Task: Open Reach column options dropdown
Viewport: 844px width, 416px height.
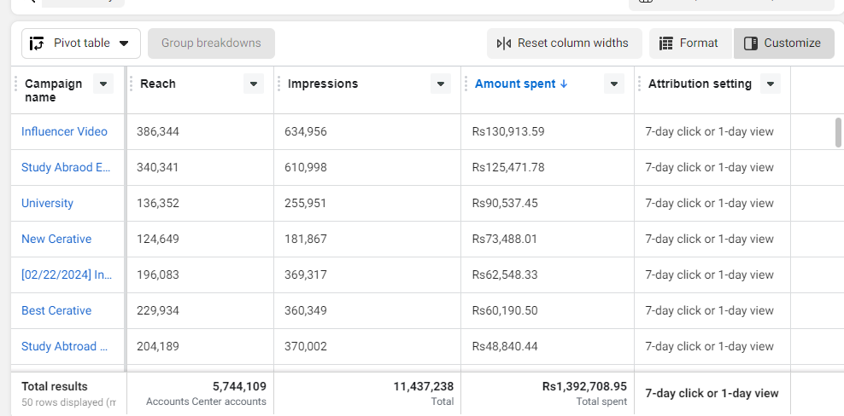Action: [x=253, y=84]
